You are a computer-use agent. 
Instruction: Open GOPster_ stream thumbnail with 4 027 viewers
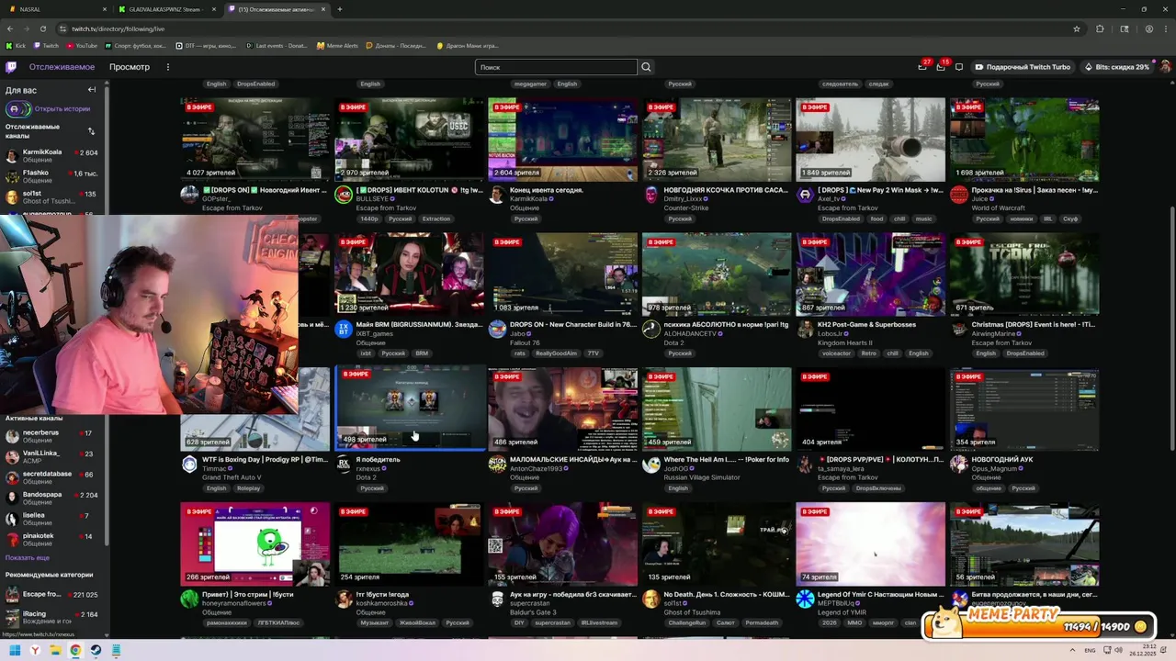254,139
